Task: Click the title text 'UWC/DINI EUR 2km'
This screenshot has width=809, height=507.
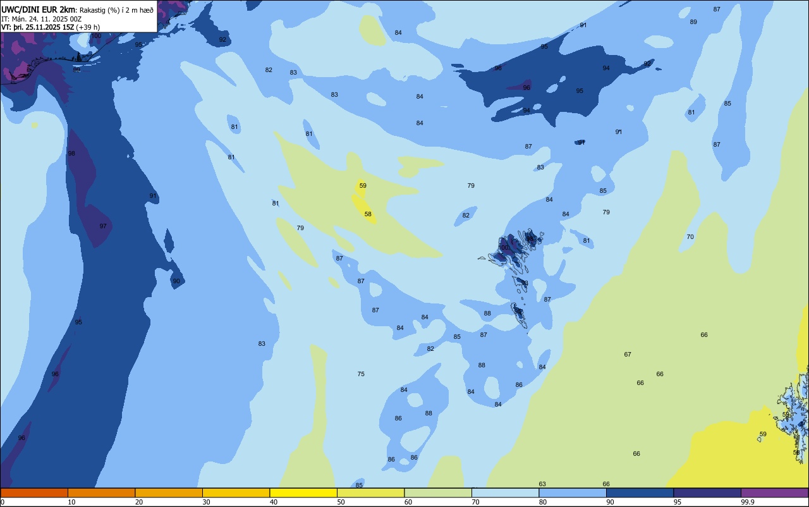Action: (x=39, y=9)
